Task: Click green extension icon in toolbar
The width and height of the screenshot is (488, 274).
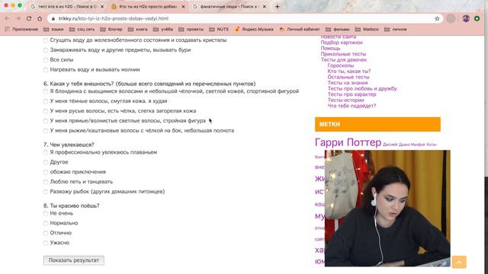Action: [477, 18]
